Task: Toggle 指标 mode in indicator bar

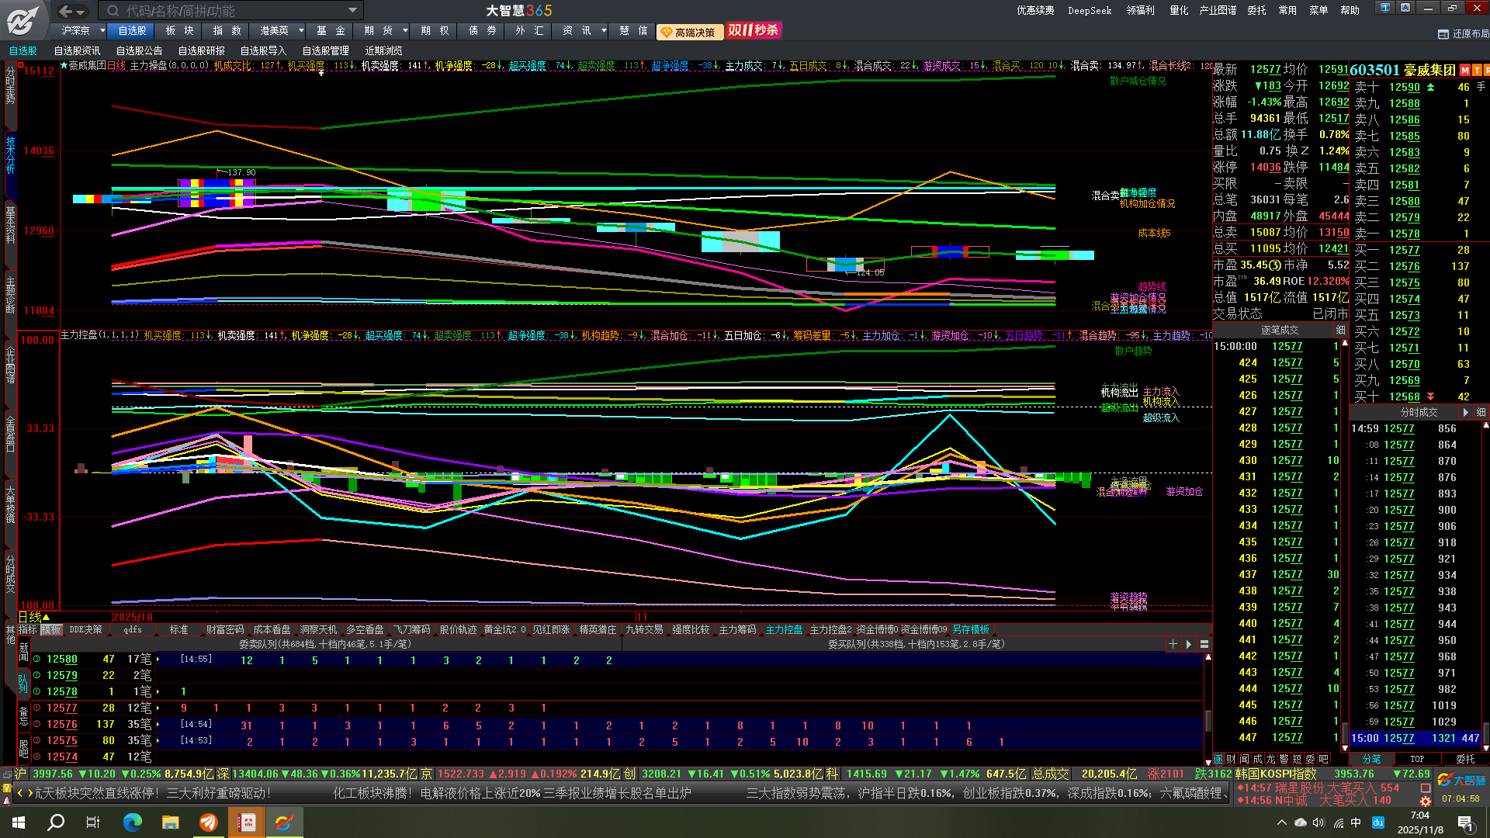Action: click(x=28, y=629)
